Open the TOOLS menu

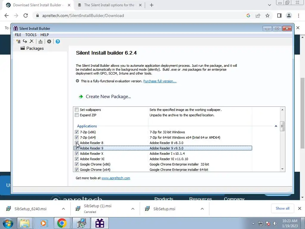tap(31, 35)
